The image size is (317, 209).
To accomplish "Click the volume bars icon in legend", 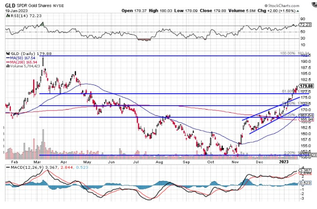I will [7, 66].
